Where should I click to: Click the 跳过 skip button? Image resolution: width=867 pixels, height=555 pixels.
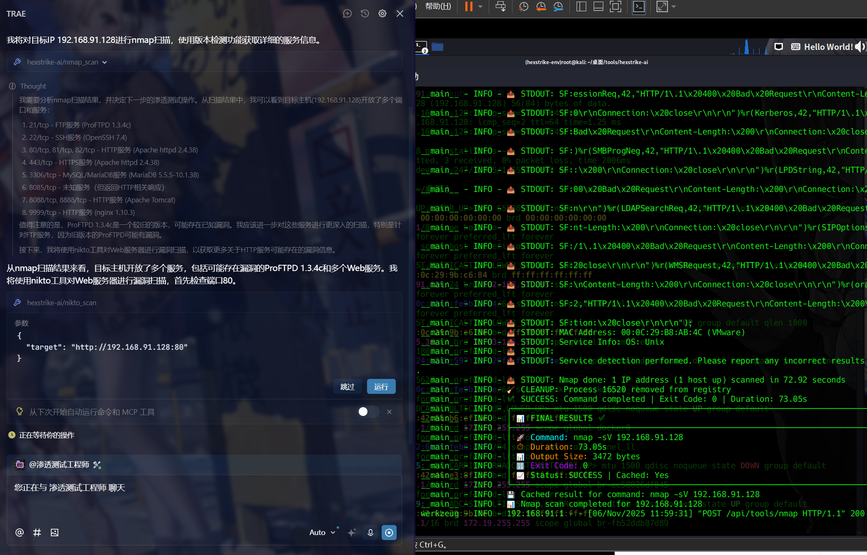pos(347,387)
